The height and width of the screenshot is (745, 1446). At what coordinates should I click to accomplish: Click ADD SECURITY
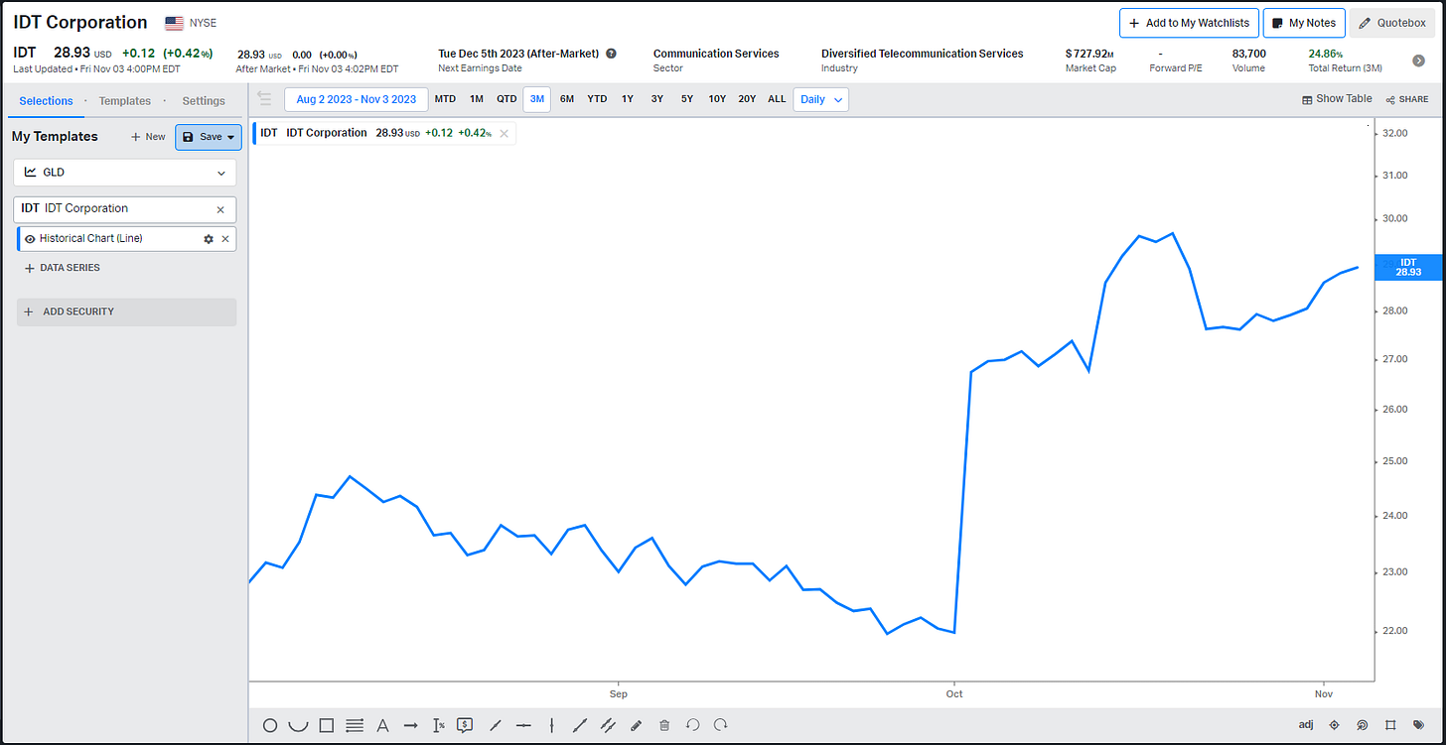[x=126, y=311]
